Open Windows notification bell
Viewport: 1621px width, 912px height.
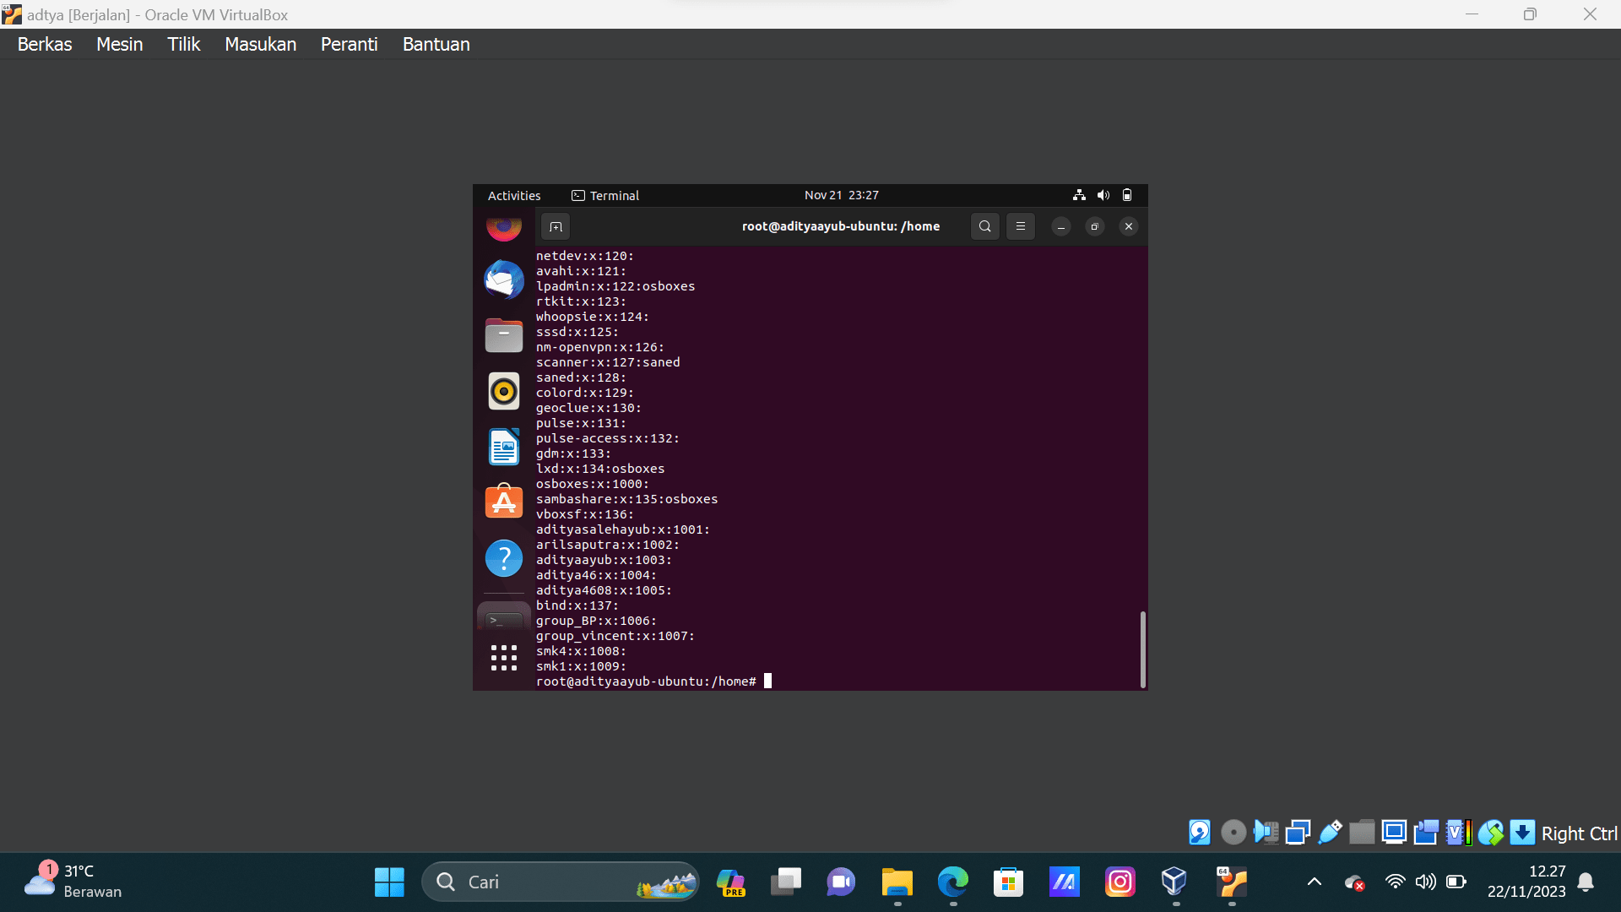1586,882
